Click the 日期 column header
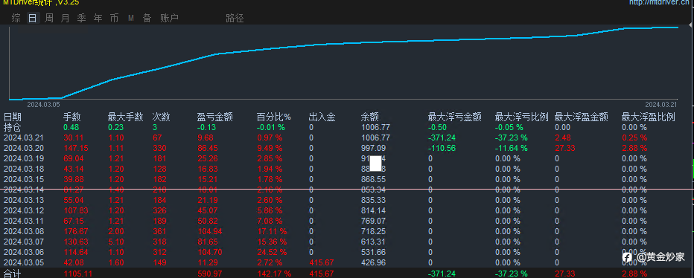This screenshot has height=278, width=694. (13, 117)
